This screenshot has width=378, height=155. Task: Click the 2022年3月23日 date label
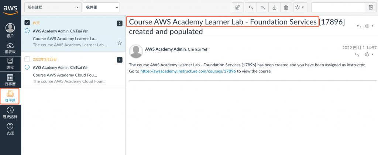(x=45, y=59)
